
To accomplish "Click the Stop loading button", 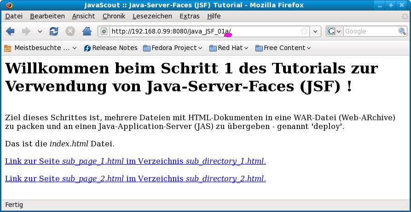I will click(x=70, y=31).
